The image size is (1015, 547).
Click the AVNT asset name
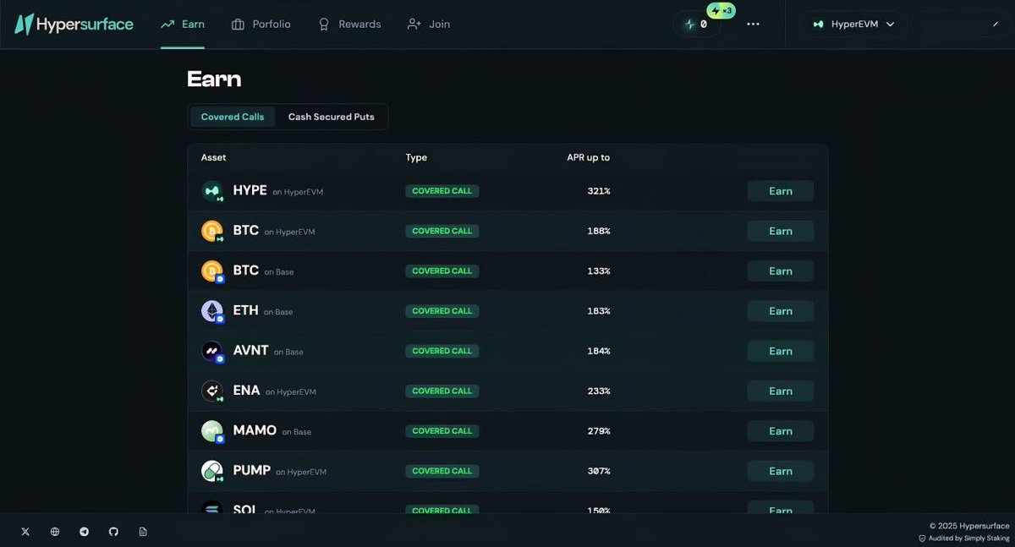pos(250,350)
